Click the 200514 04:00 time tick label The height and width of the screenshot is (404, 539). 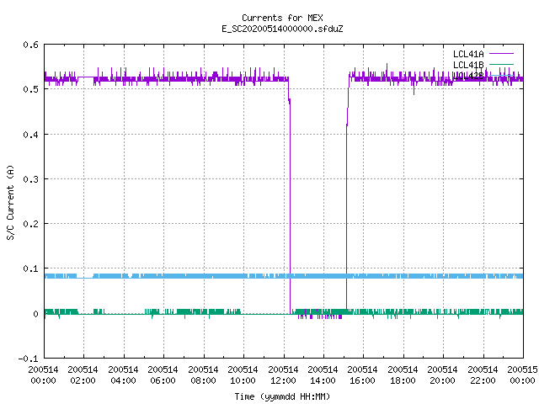pos(123,375)
